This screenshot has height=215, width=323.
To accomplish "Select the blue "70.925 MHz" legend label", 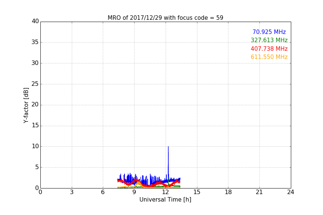I will coord(269,32).
